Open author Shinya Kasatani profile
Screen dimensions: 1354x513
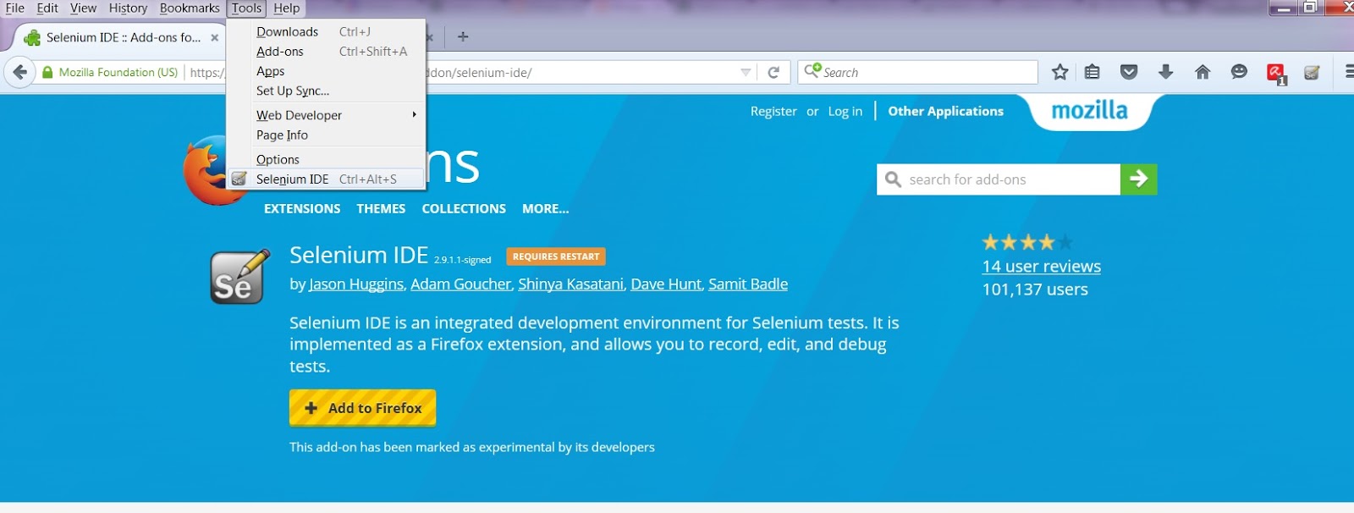[x=570, y=284]
